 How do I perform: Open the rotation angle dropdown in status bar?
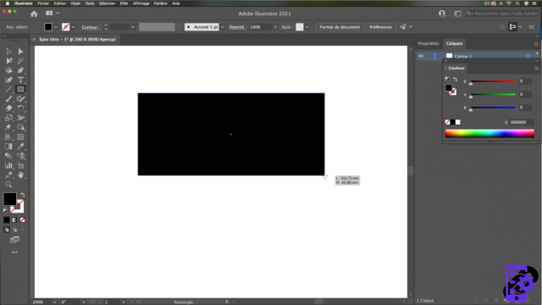point(84,302)
